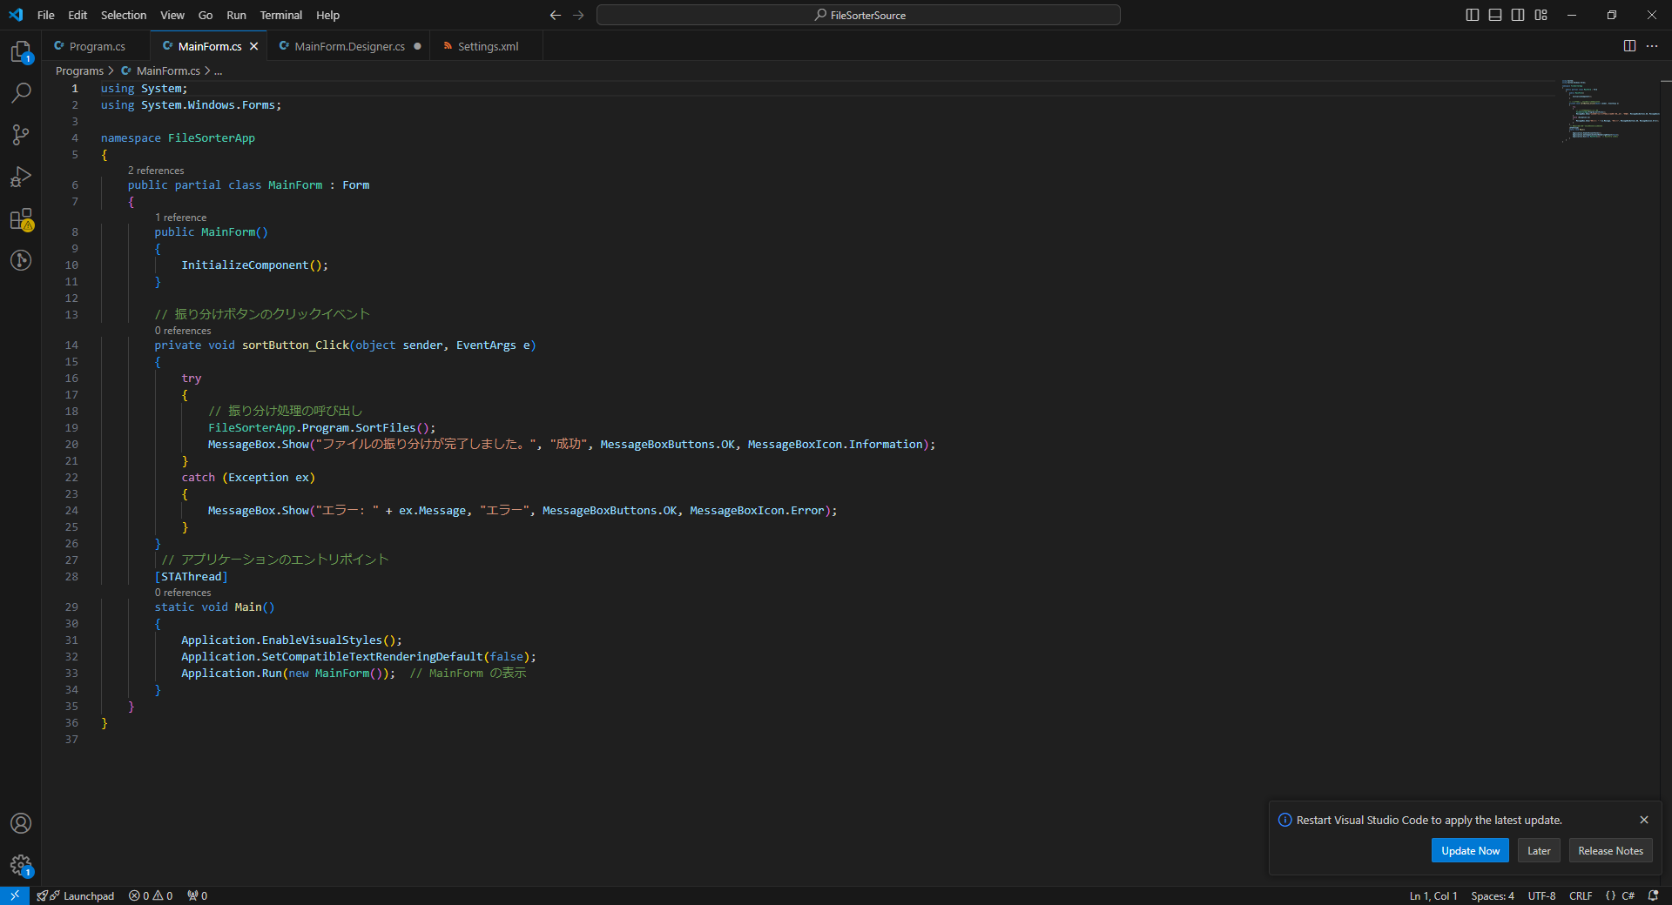Click the FileSorterSource command center search box
Image resolution: width=1672 pixels, height=905 pixels.
point(859,15)
